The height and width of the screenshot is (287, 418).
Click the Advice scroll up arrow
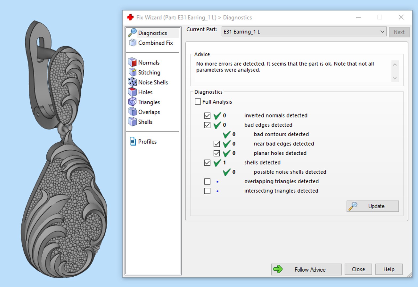[395, 65]
